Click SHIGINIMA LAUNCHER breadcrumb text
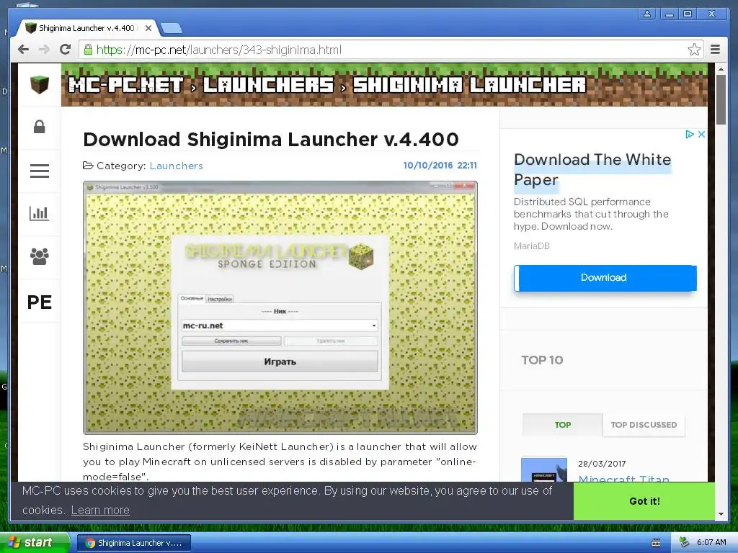The width and height of the screenshot is (738, 553). click(x=470, y=85)
